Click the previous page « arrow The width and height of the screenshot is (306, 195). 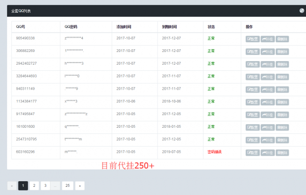point(12,186)
